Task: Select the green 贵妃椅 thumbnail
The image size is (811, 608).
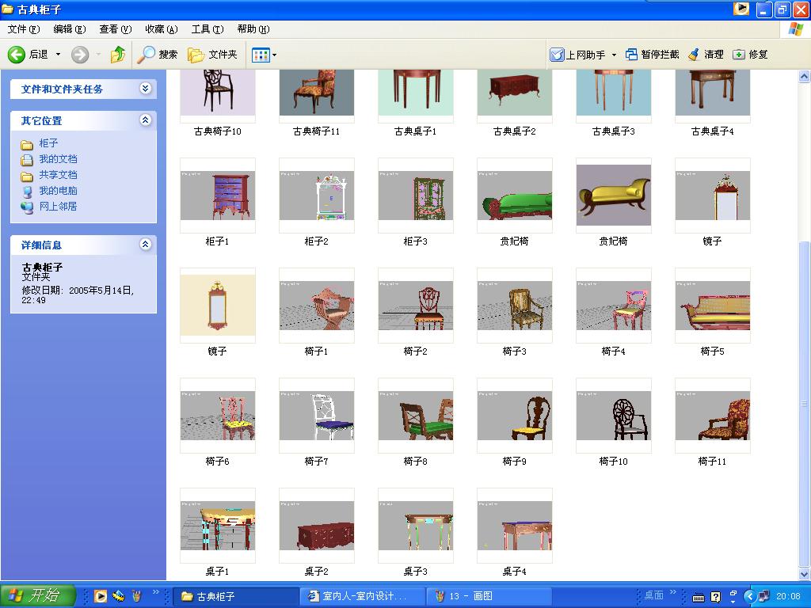Action: tap(515, 196)
